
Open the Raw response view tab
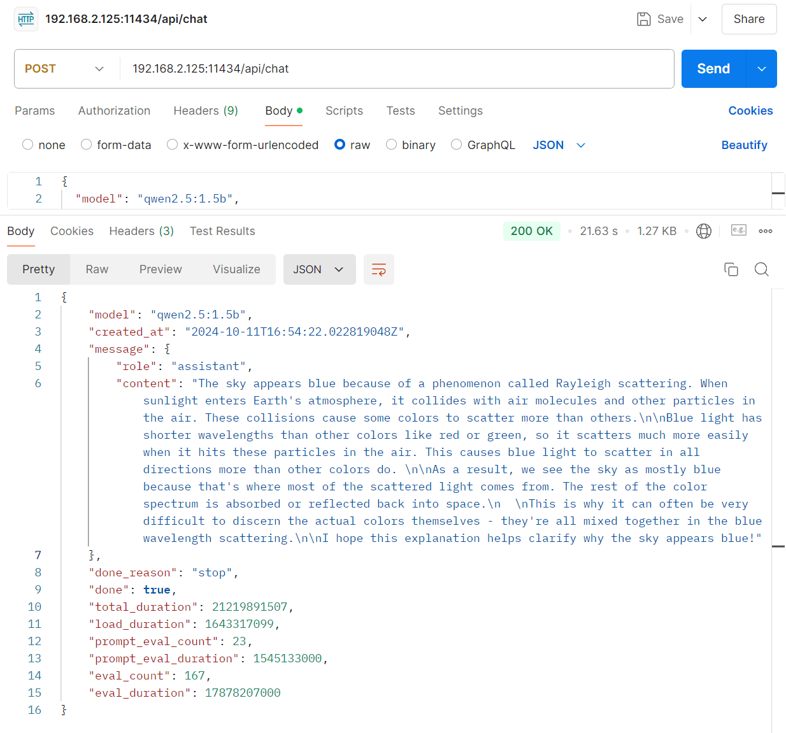[97, 269]
